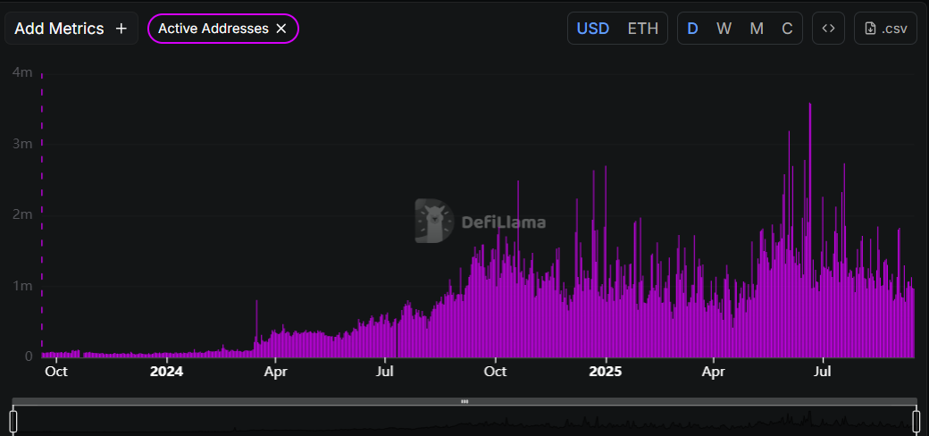Click the right handle of range slider
929x436 pixels.
pos(916,421)
